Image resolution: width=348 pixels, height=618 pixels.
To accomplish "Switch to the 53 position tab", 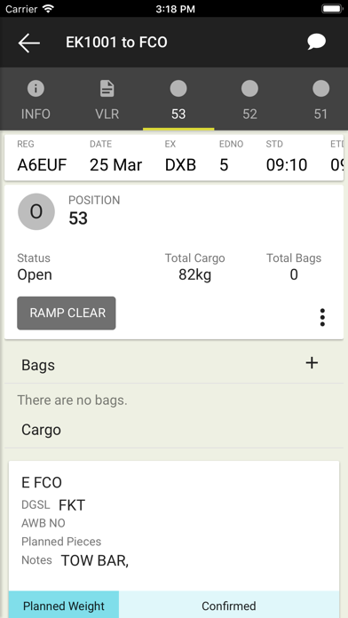I will click(178, 99).
